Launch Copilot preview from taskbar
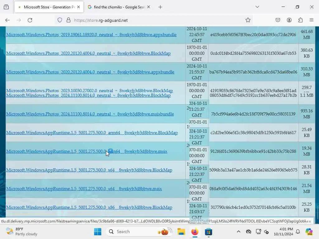Image resolution: width=319 pixels, height=239 pixels. tap(309, 232)
